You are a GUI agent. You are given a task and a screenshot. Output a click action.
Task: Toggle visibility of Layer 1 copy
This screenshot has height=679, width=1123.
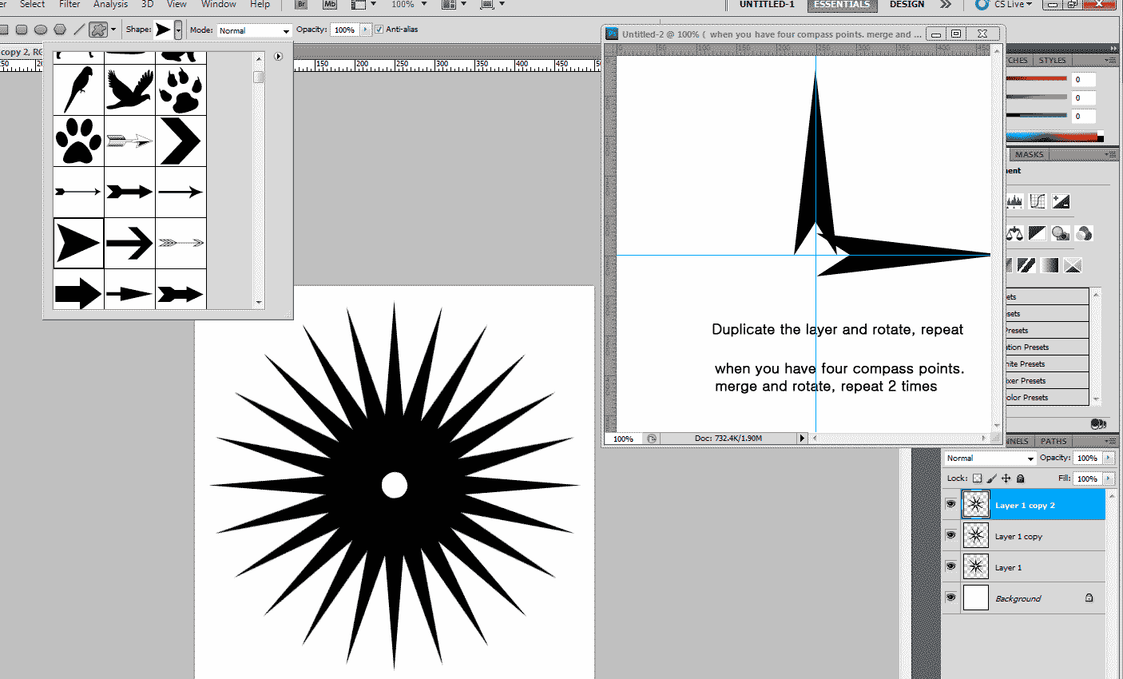950,535
